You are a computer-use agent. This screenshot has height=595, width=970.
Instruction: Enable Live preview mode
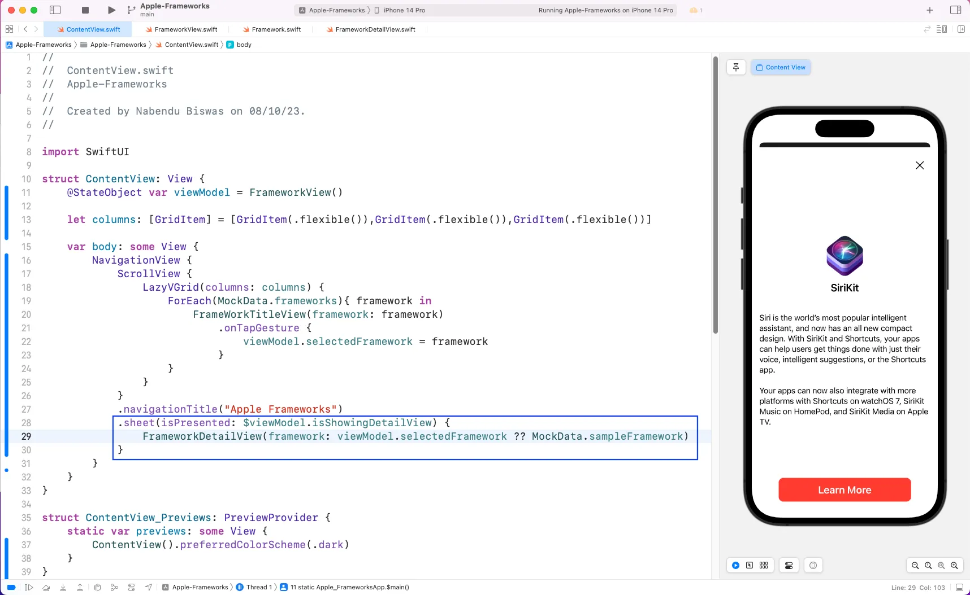tap(735, 565)
